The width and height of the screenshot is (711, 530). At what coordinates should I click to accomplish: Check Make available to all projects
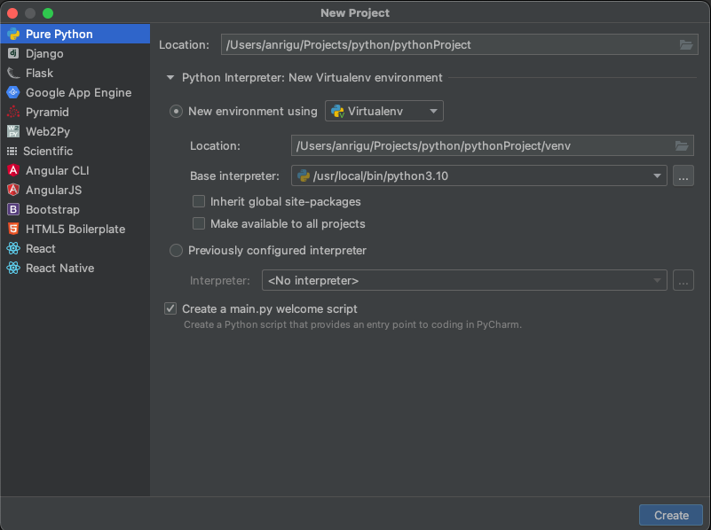click(199, 224)
